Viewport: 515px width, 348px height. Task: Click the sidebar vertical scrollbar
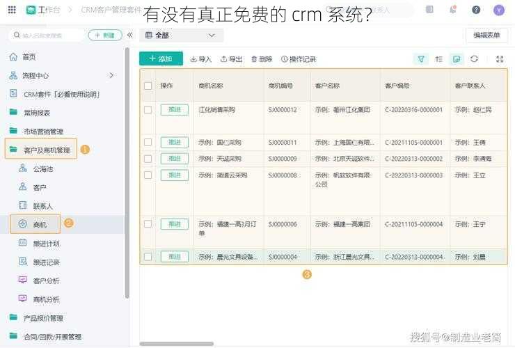tap(127, 173)
